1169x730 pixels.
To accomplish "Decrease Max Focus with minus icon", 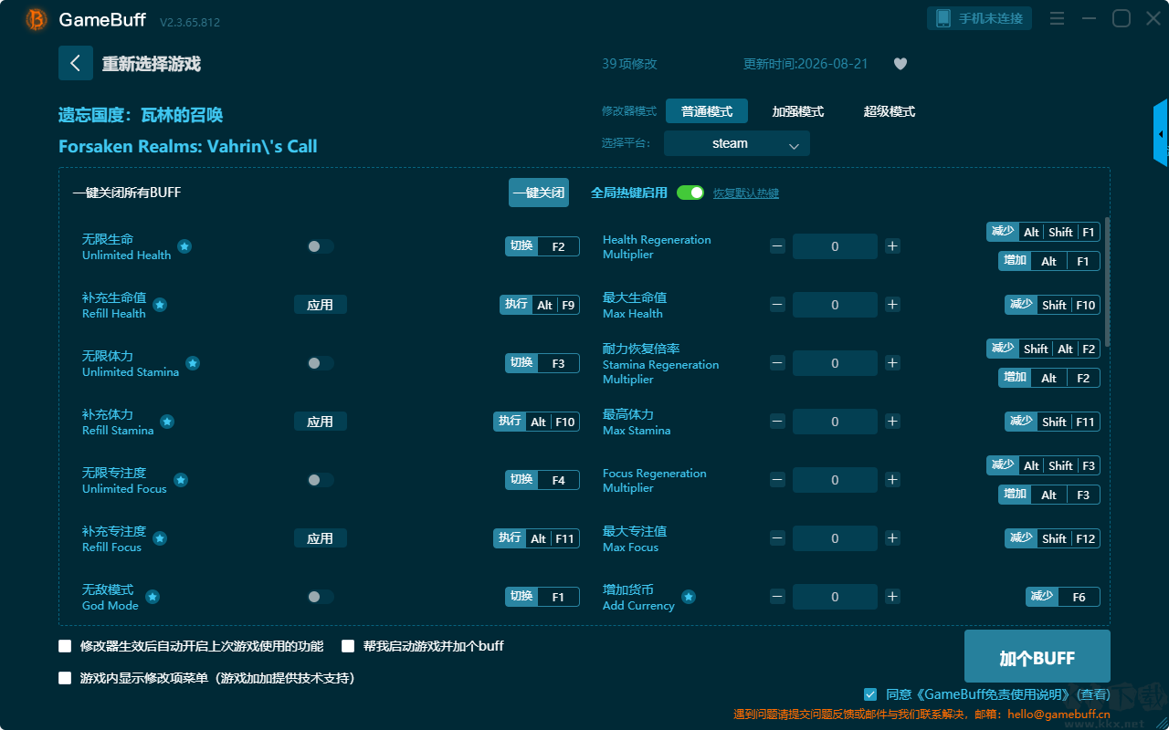I will 777,538.
